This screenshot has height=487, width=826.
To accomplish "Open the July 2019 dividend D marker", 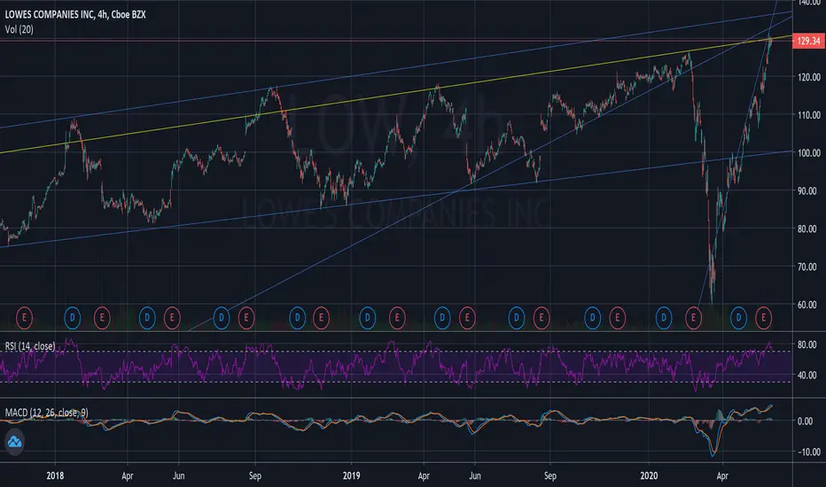I will [x=516, y=318].
